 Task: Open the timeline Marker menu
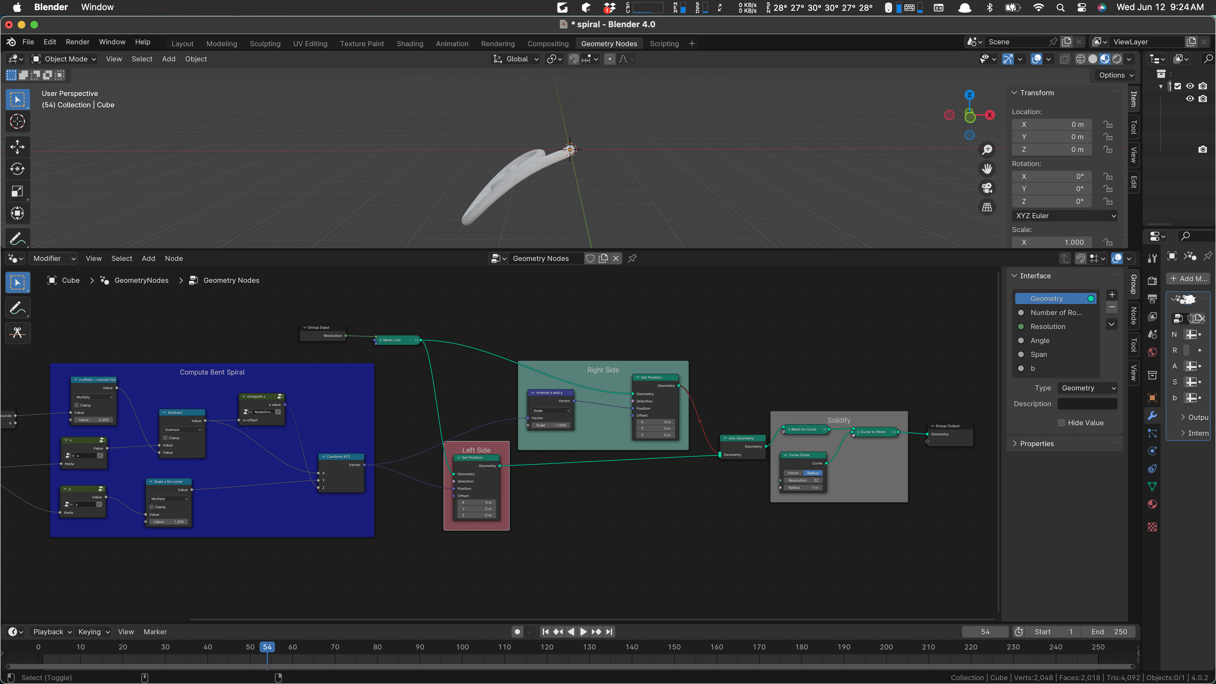[155, 632]
